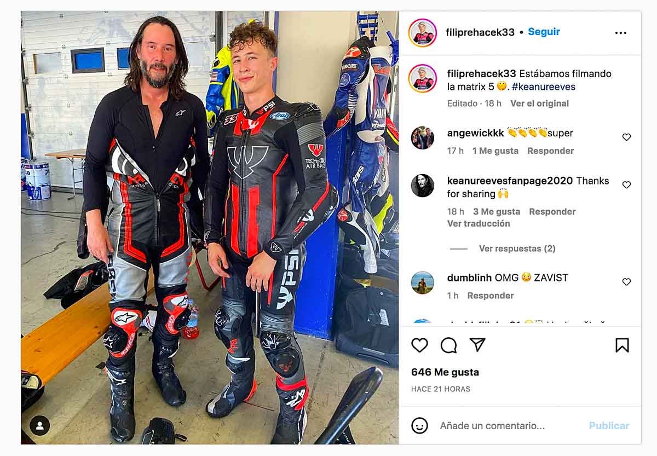Open the emoji picker smiley icon
657x456 pixels.
click(419, 425)
